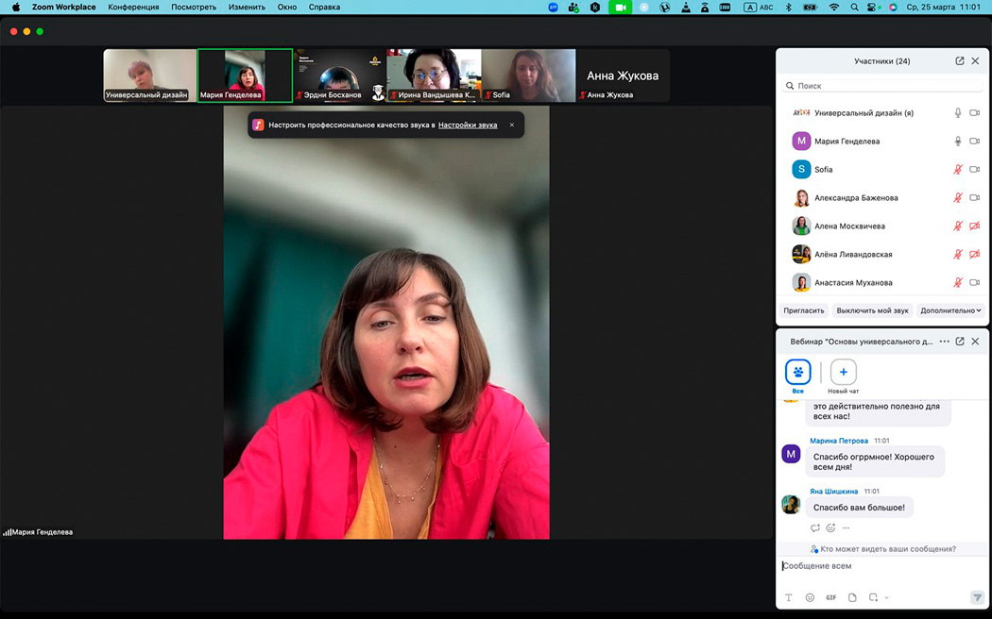Screen dimensions: 992x619
Task: Click the attach file icon in chat
Action: (x=852, y=597)
